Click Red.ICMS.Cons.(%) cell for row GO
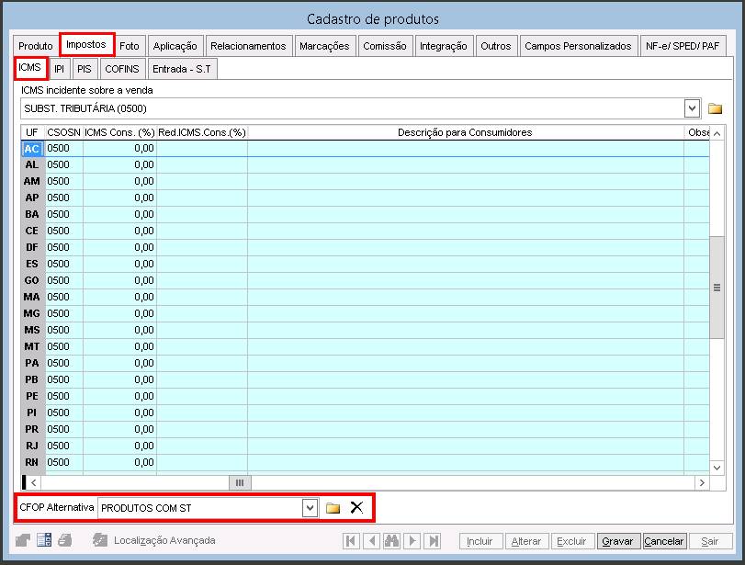The image size is (745, 565). point(202,280)
